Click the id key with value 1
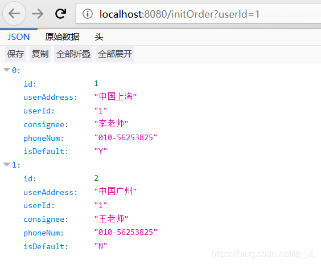Screen dimensions: 321x264 point(30,84)
